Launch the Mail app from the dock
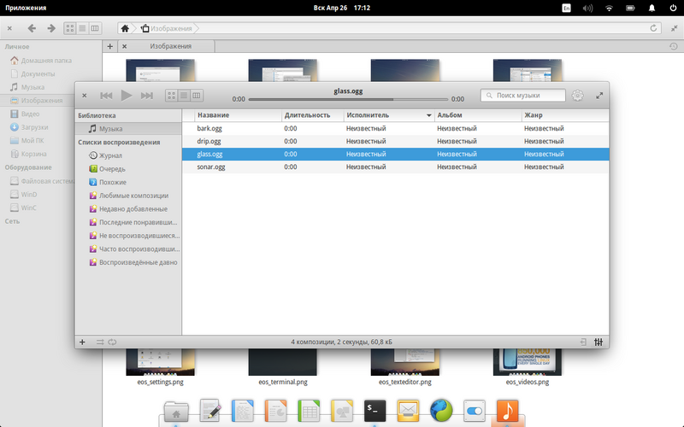 408,411
